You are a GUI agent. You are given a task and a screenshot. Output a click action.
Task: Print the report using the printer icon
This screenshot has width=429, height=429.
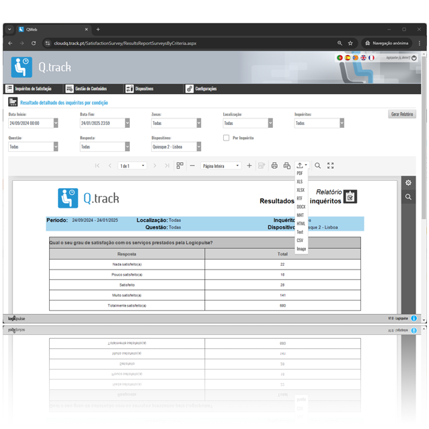click(x=274, y=165)
